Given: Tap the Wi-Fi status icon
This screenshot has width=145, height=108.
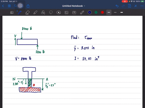Looking at the screenshot, I should coord(131,1).
